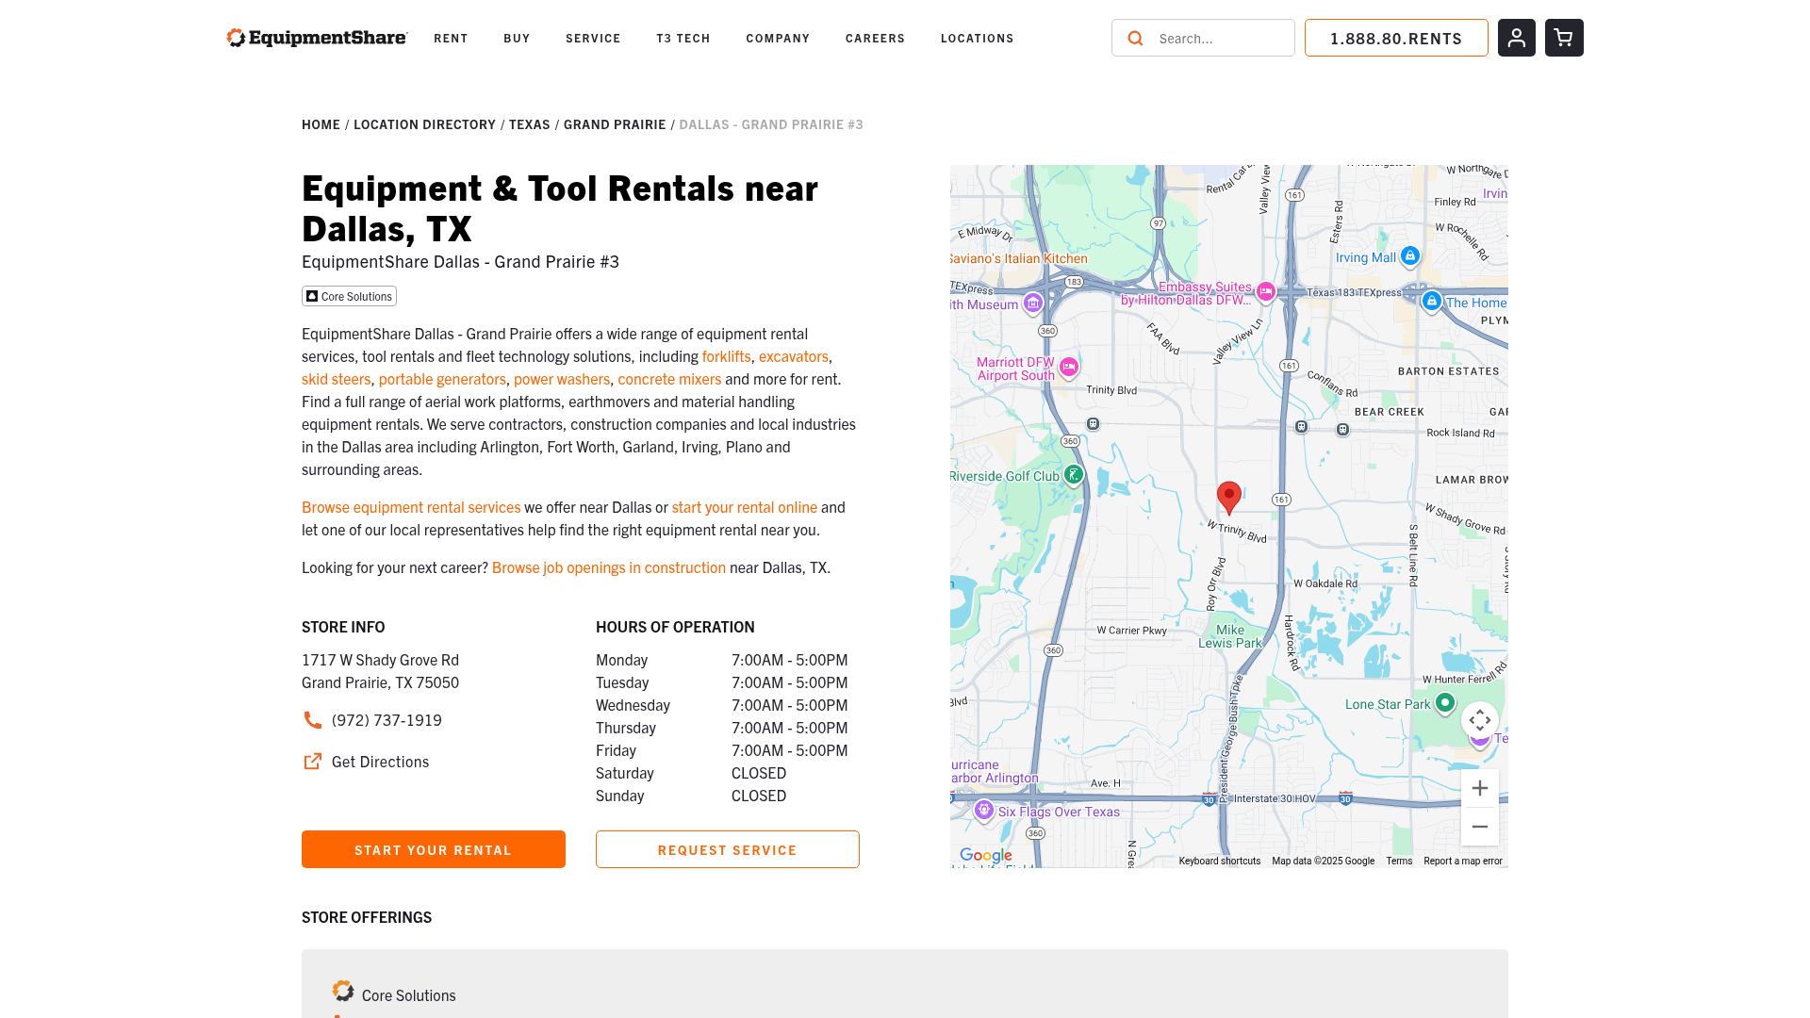Click the Get Directions link

(x=379, y=762)
